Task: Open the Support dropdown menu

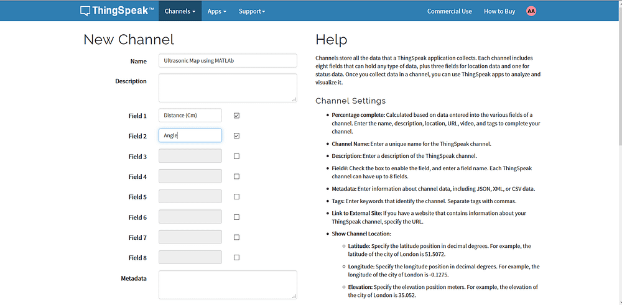Action: [251, 11]
